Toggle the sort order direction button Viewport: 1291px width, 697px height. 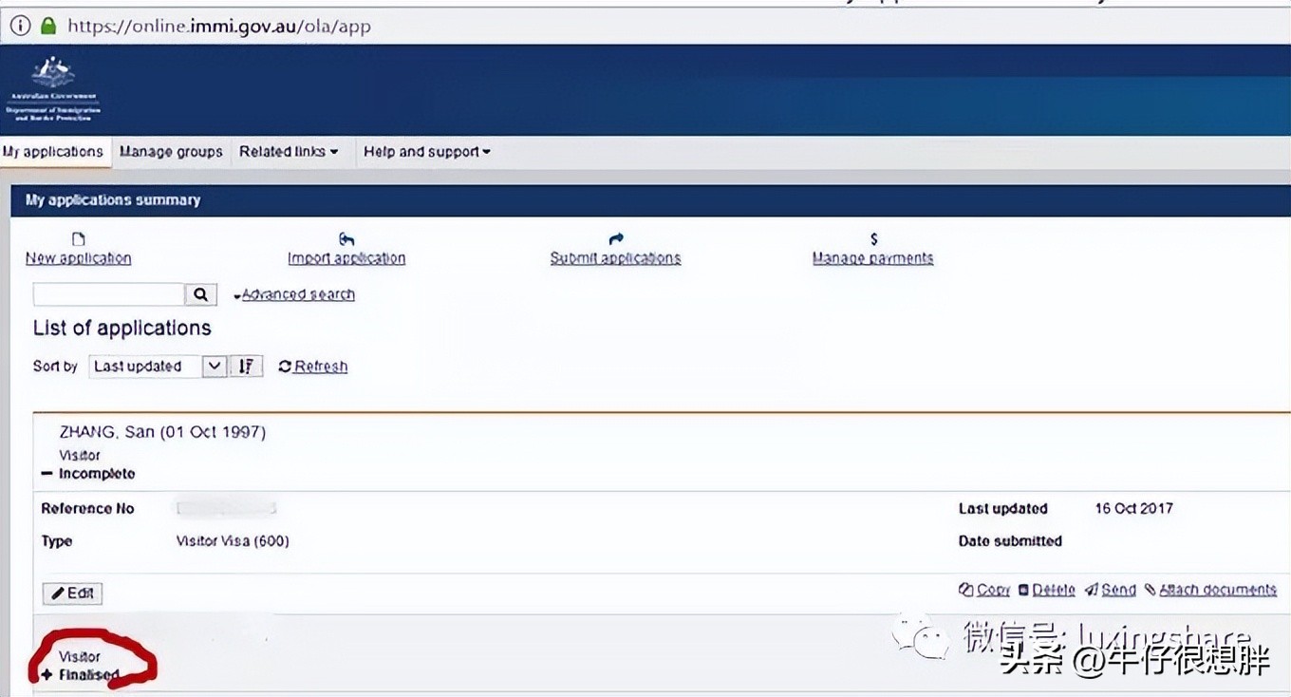tap(246, 367)
